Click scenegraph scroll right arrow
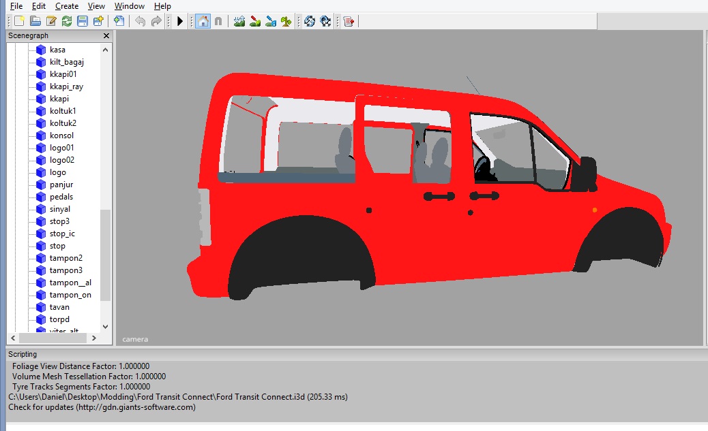The width and height of the screenshot is (708, 431). (94, 338)
